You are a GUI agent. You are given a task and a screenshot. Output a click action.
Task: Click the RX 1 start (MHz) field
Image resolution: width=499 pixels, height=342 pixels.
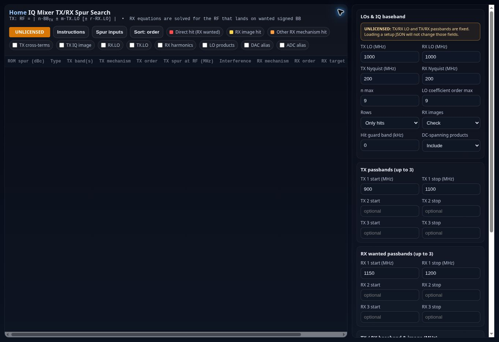[x=390, y=273]
